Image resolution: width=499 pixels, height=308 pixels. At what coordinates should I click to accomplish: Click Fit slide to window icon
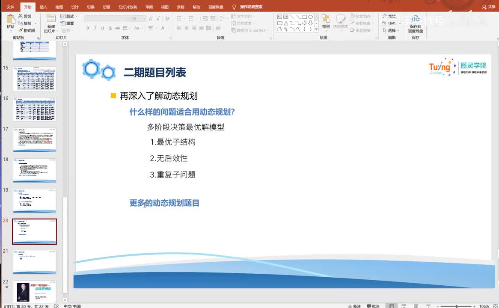[495, 306]
